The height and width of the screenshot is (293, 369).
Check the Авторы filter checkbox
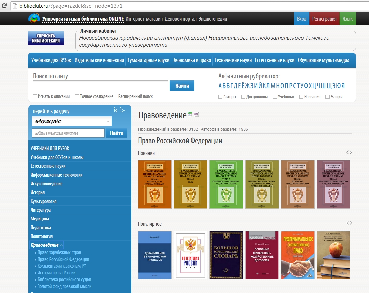(x=220, y=97)
